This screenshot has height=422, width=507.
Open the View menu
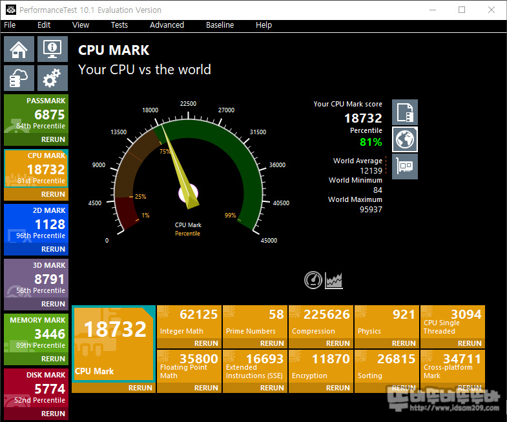click(x=81, y=25)
